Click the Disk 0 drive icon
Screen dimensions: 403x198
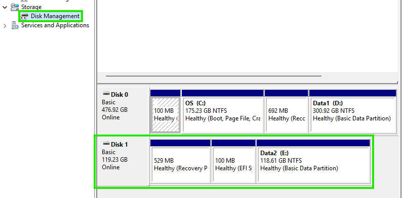(106, 94)
